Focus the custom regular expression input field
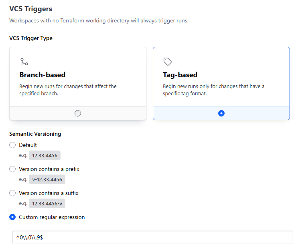Viewport: 306px width, 251px height. point(152,237)
